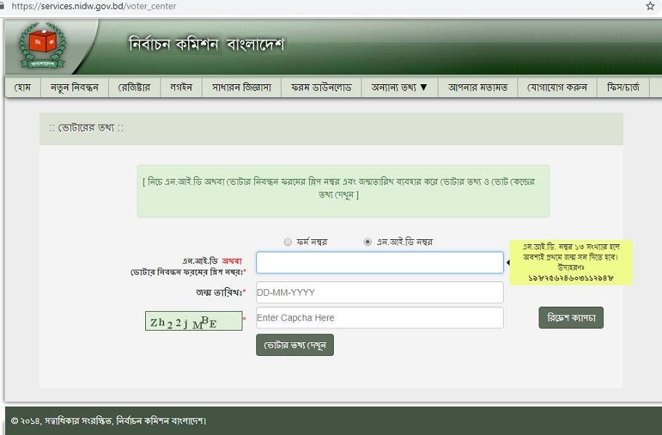Go to নতুন নিবন্ধন menu item

(74, 88)
